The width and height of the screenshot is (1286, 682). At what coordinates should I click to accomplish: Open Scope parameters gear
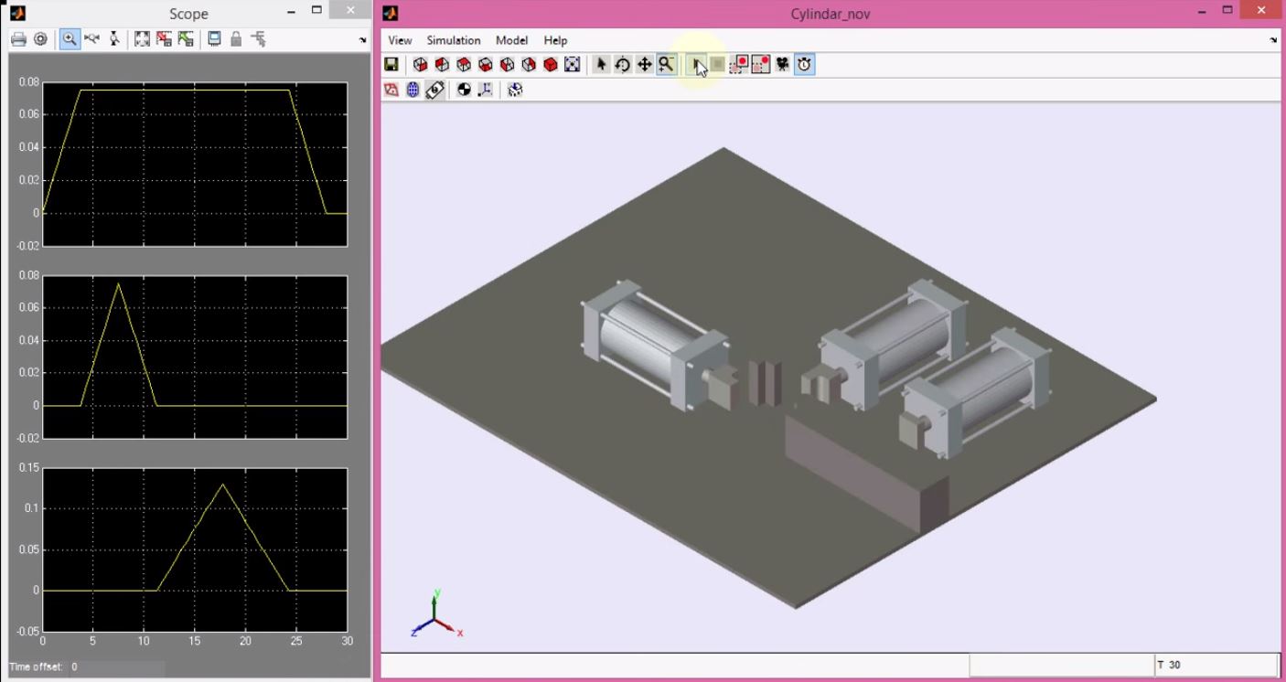coord(40,39)
